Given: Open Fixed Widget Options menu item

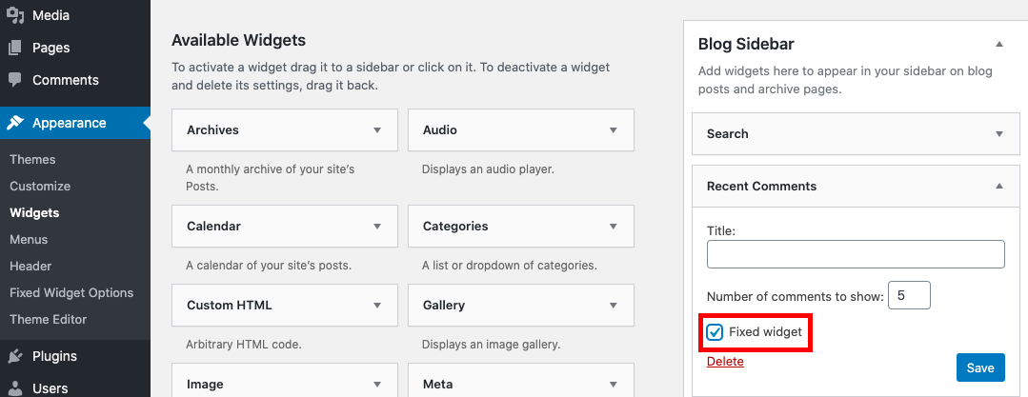Looking at the screenshot, I should tap(71, 292).
